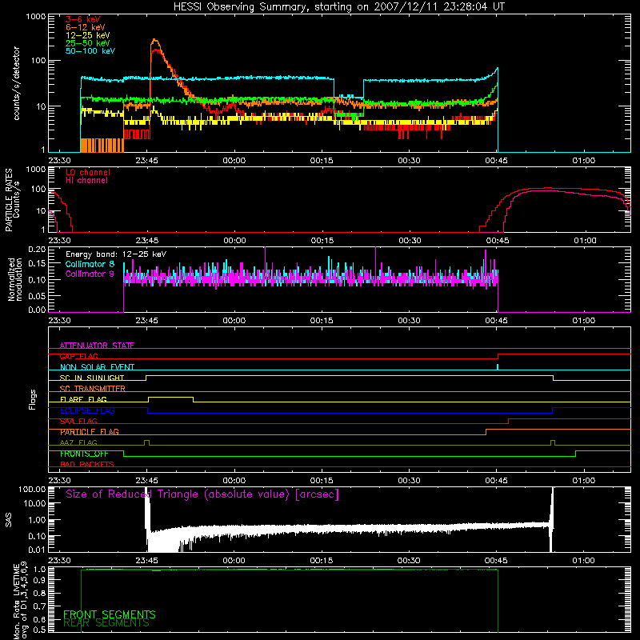This screenshot has width=640, height=640.
Task: Click the first A4Z flag pulse near 23:45
Action: point(147,442)
